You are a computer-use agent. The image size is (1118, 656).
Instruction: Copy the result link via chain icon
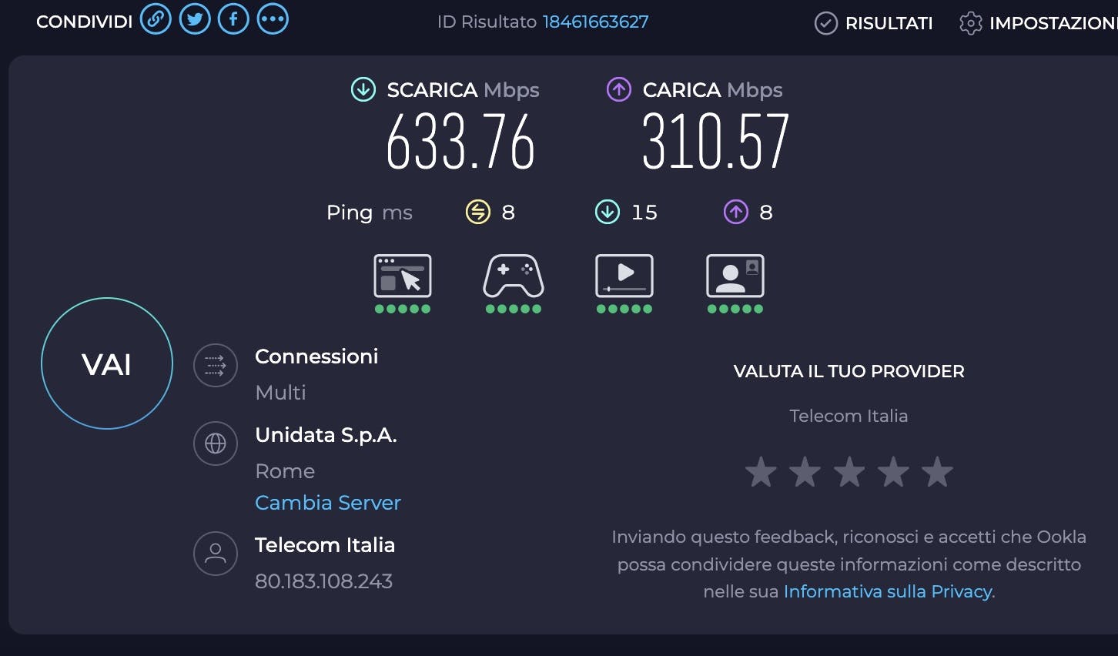coord(156,19)
